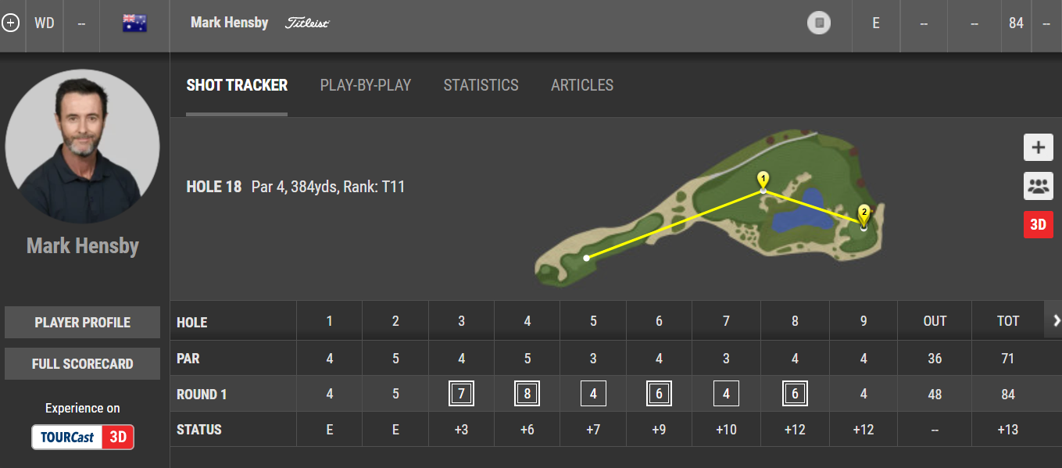
Task: Click the Australian flag icon
Action: coord(134,23)
